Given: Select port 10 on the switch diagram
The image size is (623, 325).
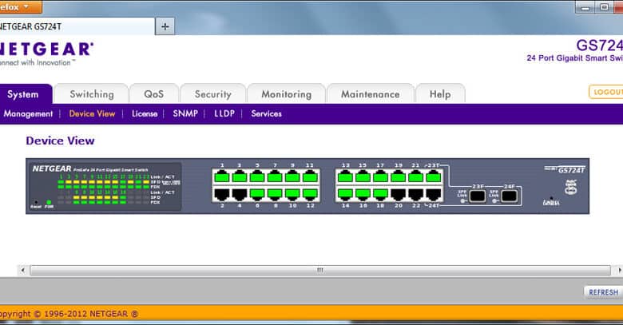Looking at the screenshot, I should tap(292, 194).
